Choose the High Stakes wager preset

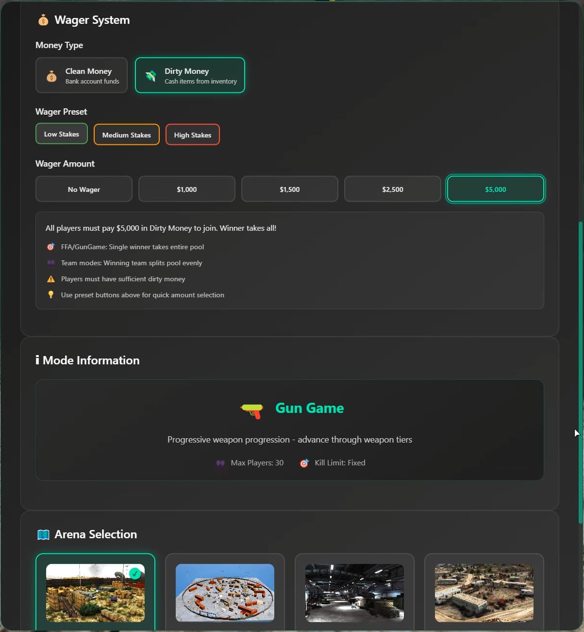(x=193, y=135)
